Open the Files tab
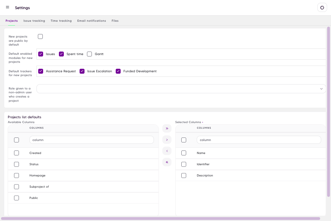This screenshot has height=221, width=331. (x=115, y=21)
